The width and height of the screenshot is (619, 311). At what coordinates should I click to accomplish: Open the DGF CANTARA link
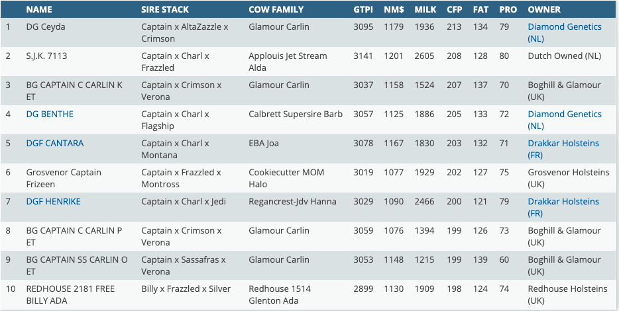tap(55, 144)
